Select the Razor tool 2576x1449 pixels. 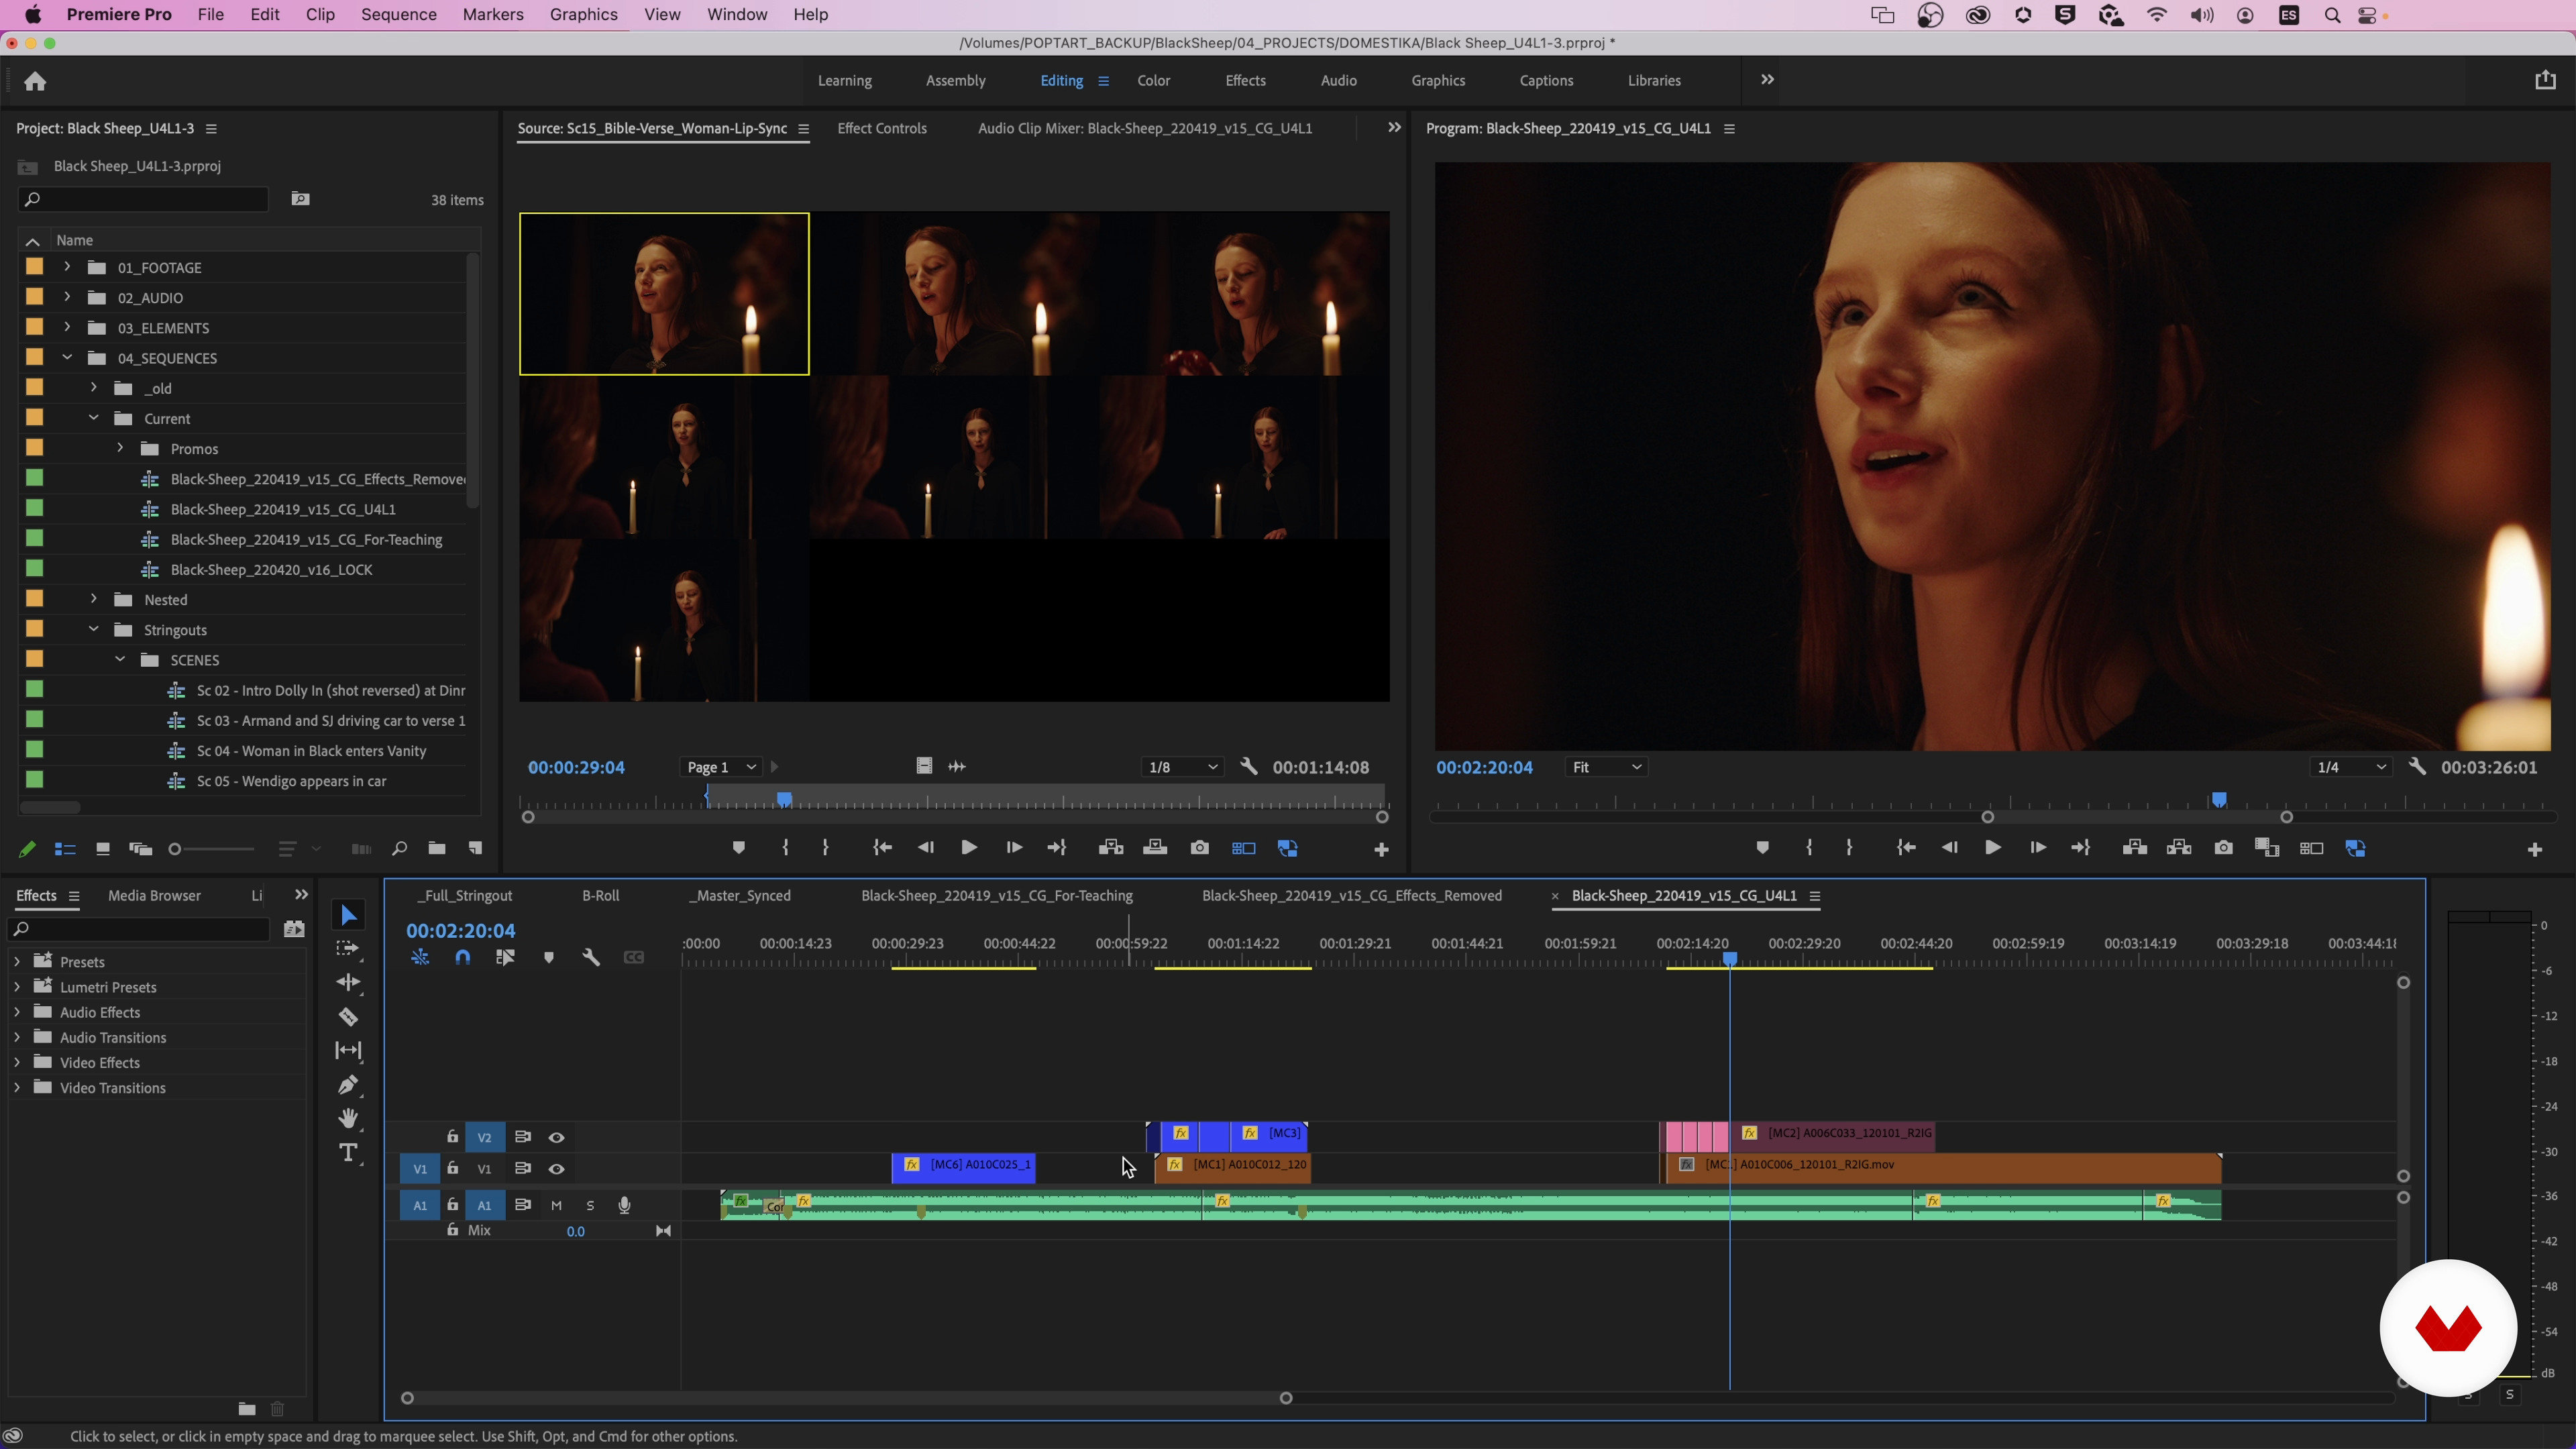click(x=348, y=1017)
